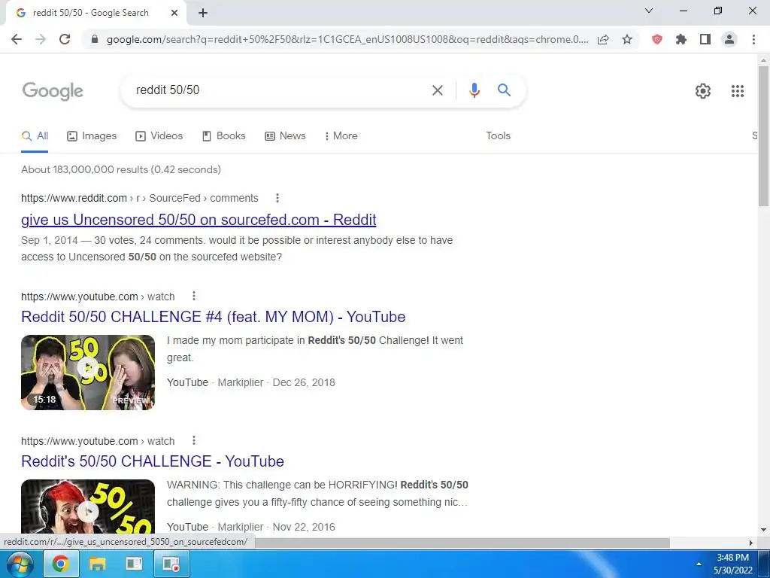Click the vertical page scrollbar thumb
Screen dimensions: 770x578
pyautogui.click(x=763, y=135)
